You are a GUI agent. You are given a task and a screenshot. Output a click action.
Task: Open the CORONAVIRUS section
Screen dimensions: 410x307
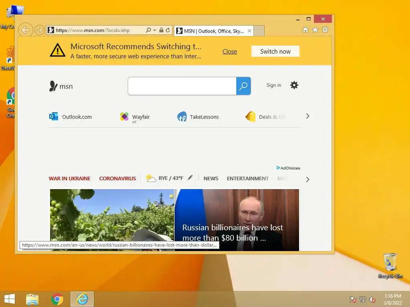pos(117,179)
